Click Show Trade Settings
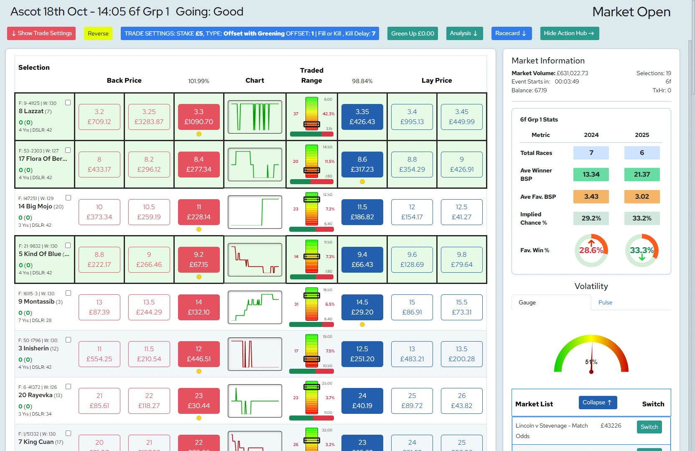This screenshot has height=451, width=695. coord(41,33)
